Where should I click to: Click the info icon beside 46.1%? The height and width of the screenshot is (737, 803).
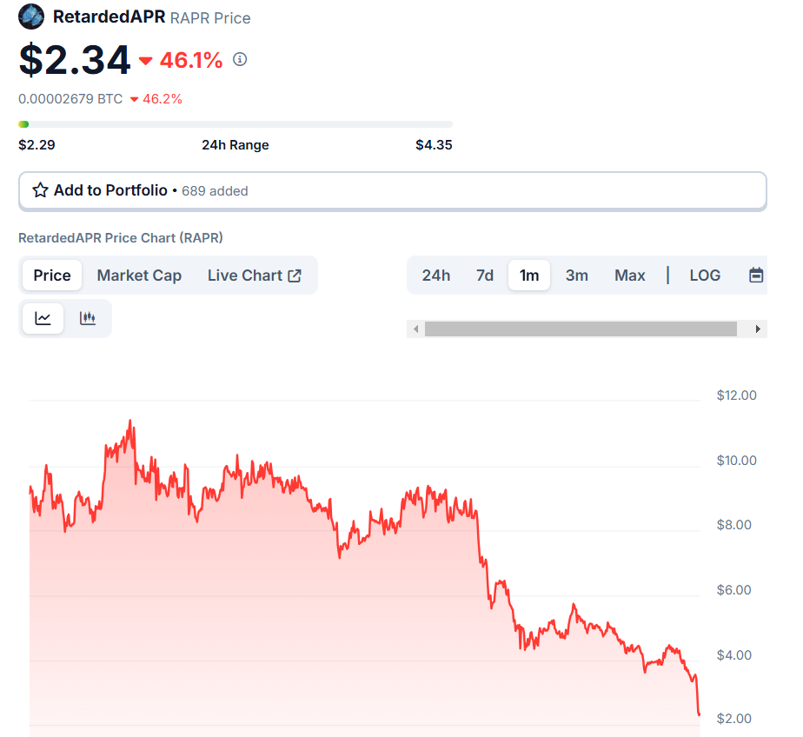pyautogui.click(x=240, y=59)
